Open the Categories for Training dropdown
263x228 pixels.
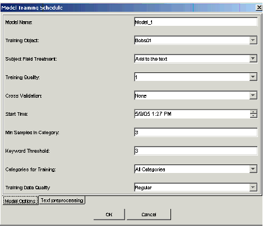pos(253,169)
